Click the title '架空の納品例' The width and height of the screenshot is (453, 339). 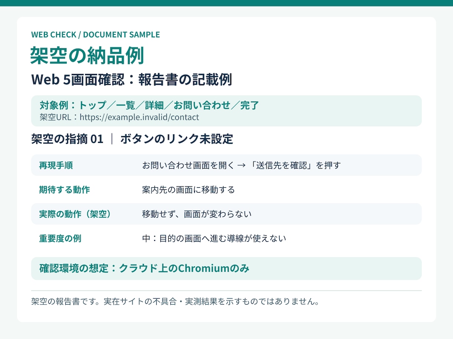[87, 56]
